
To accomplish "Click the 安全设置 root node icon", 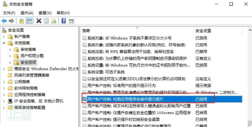I will coord(4,30).
